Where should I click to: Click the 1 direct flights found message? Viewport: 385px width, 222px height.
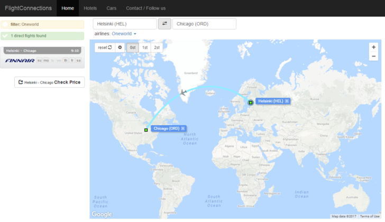click(42, 36)
